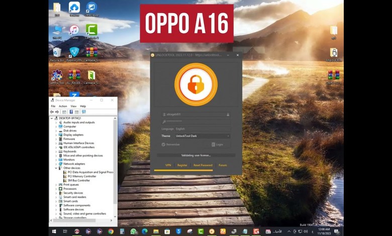This screenshot has height=236, width=392.
Task: Open the View menu in Device Manager
Action: tap(73, 106)
